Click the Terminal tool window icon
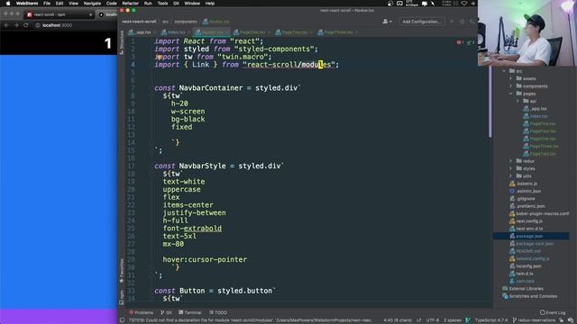This screenshot has height=324, width=577. [x=180, y=312]
